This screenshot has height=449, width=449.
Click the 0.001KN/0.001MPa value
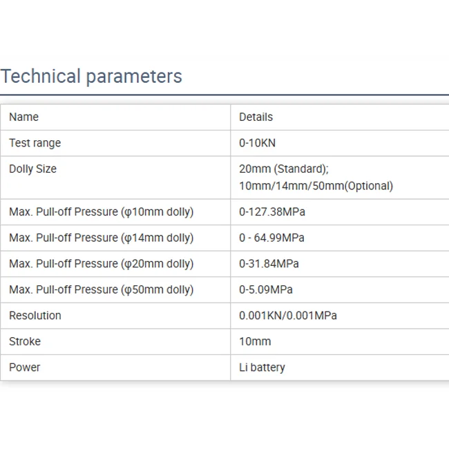pos(288,316)
